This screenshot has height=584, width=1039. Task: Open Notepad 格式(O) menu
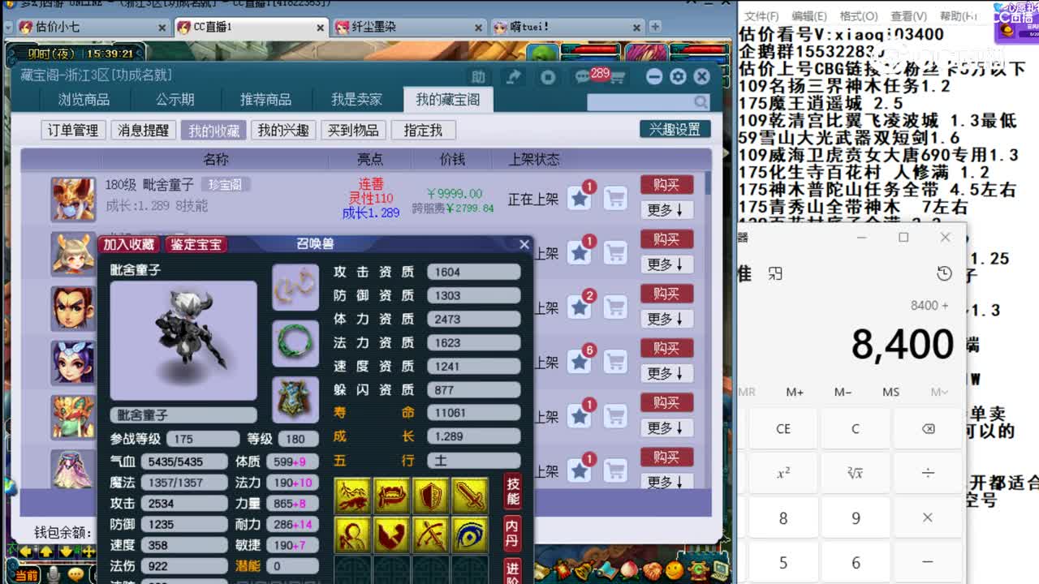point(858,16)
